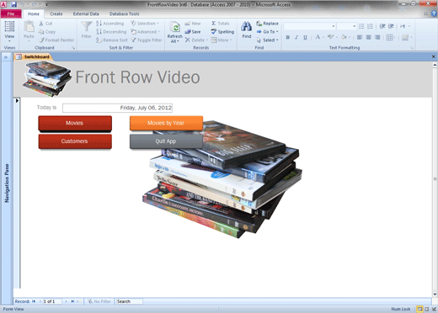
Task: Click the Refresh All icon
Action: (x=175, y=27)
